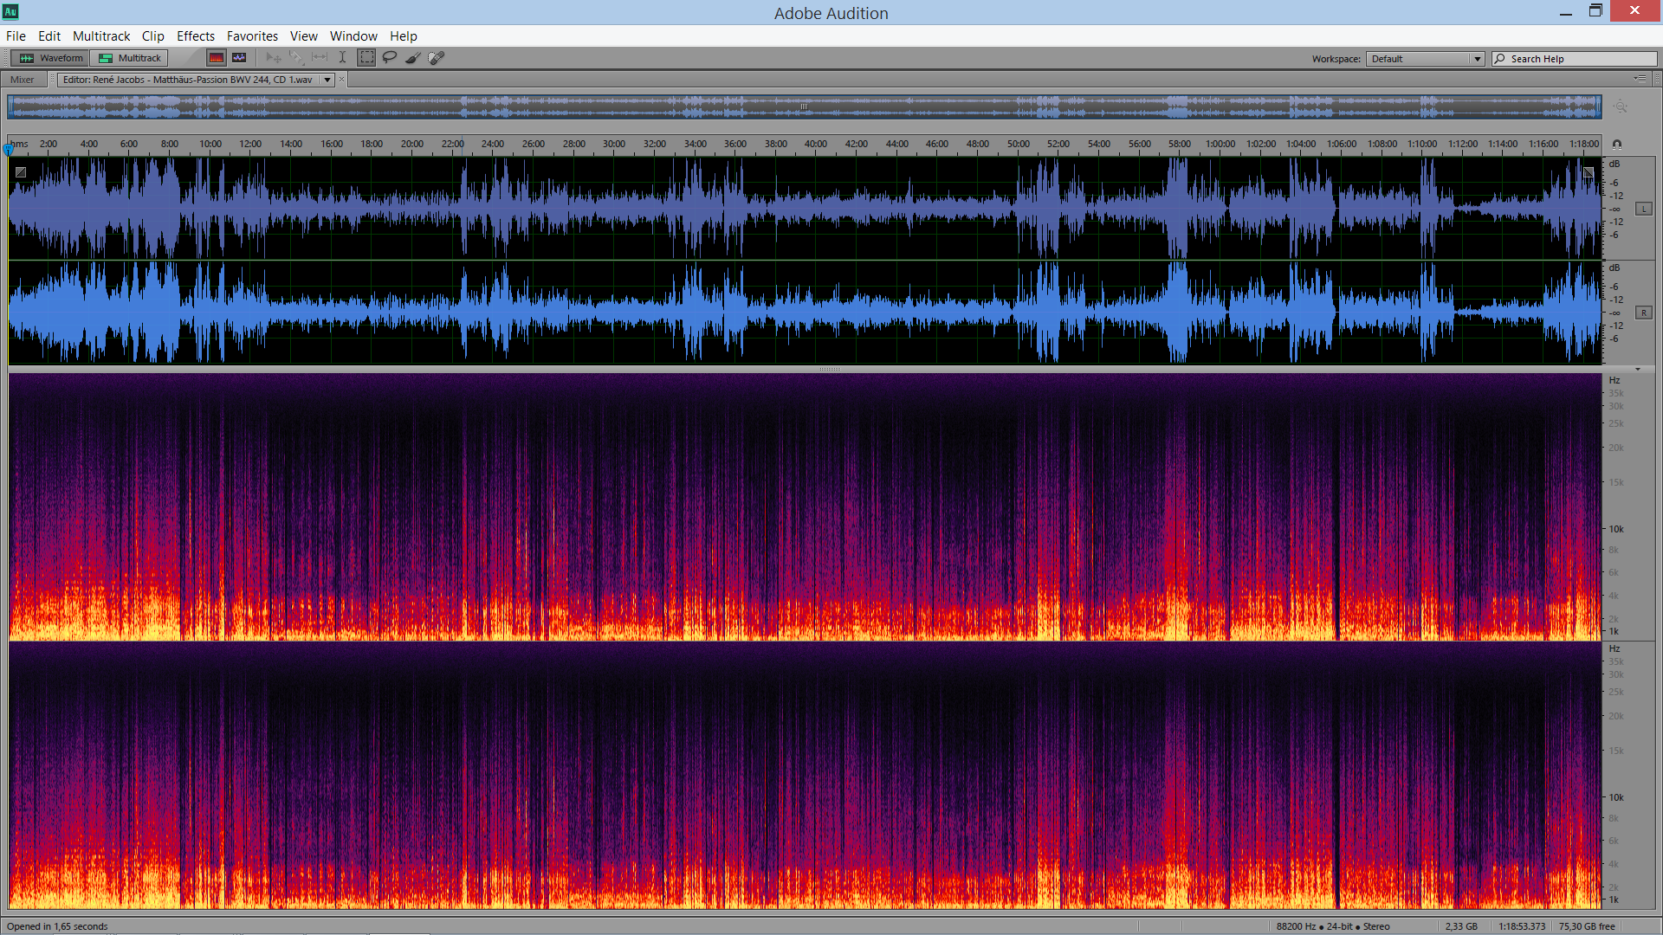1663x935 pixels.
Task: Open the Workspace Default dropdown
Action: tap(1426, 59)
